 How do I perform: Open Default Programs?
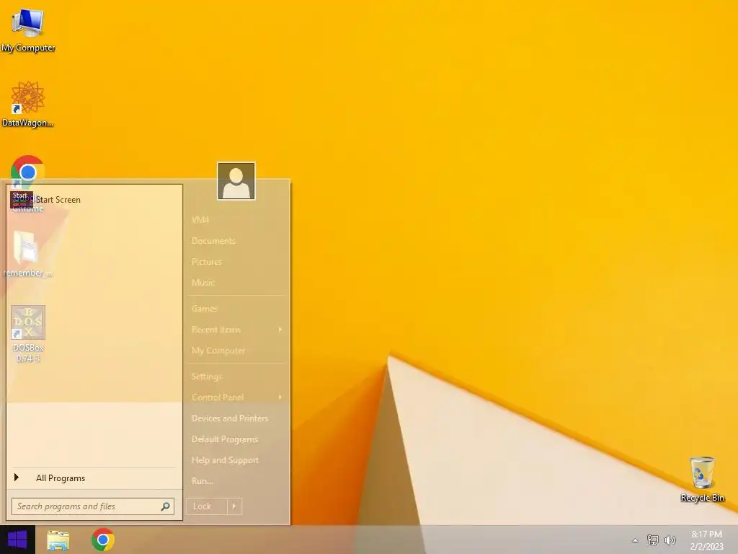[225, 439]
